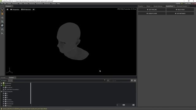Viewport: 196px width, 110px height.
Task: Click the AUDIO PLAYER button
Action: pyautogui.click(x=152, y=13)
